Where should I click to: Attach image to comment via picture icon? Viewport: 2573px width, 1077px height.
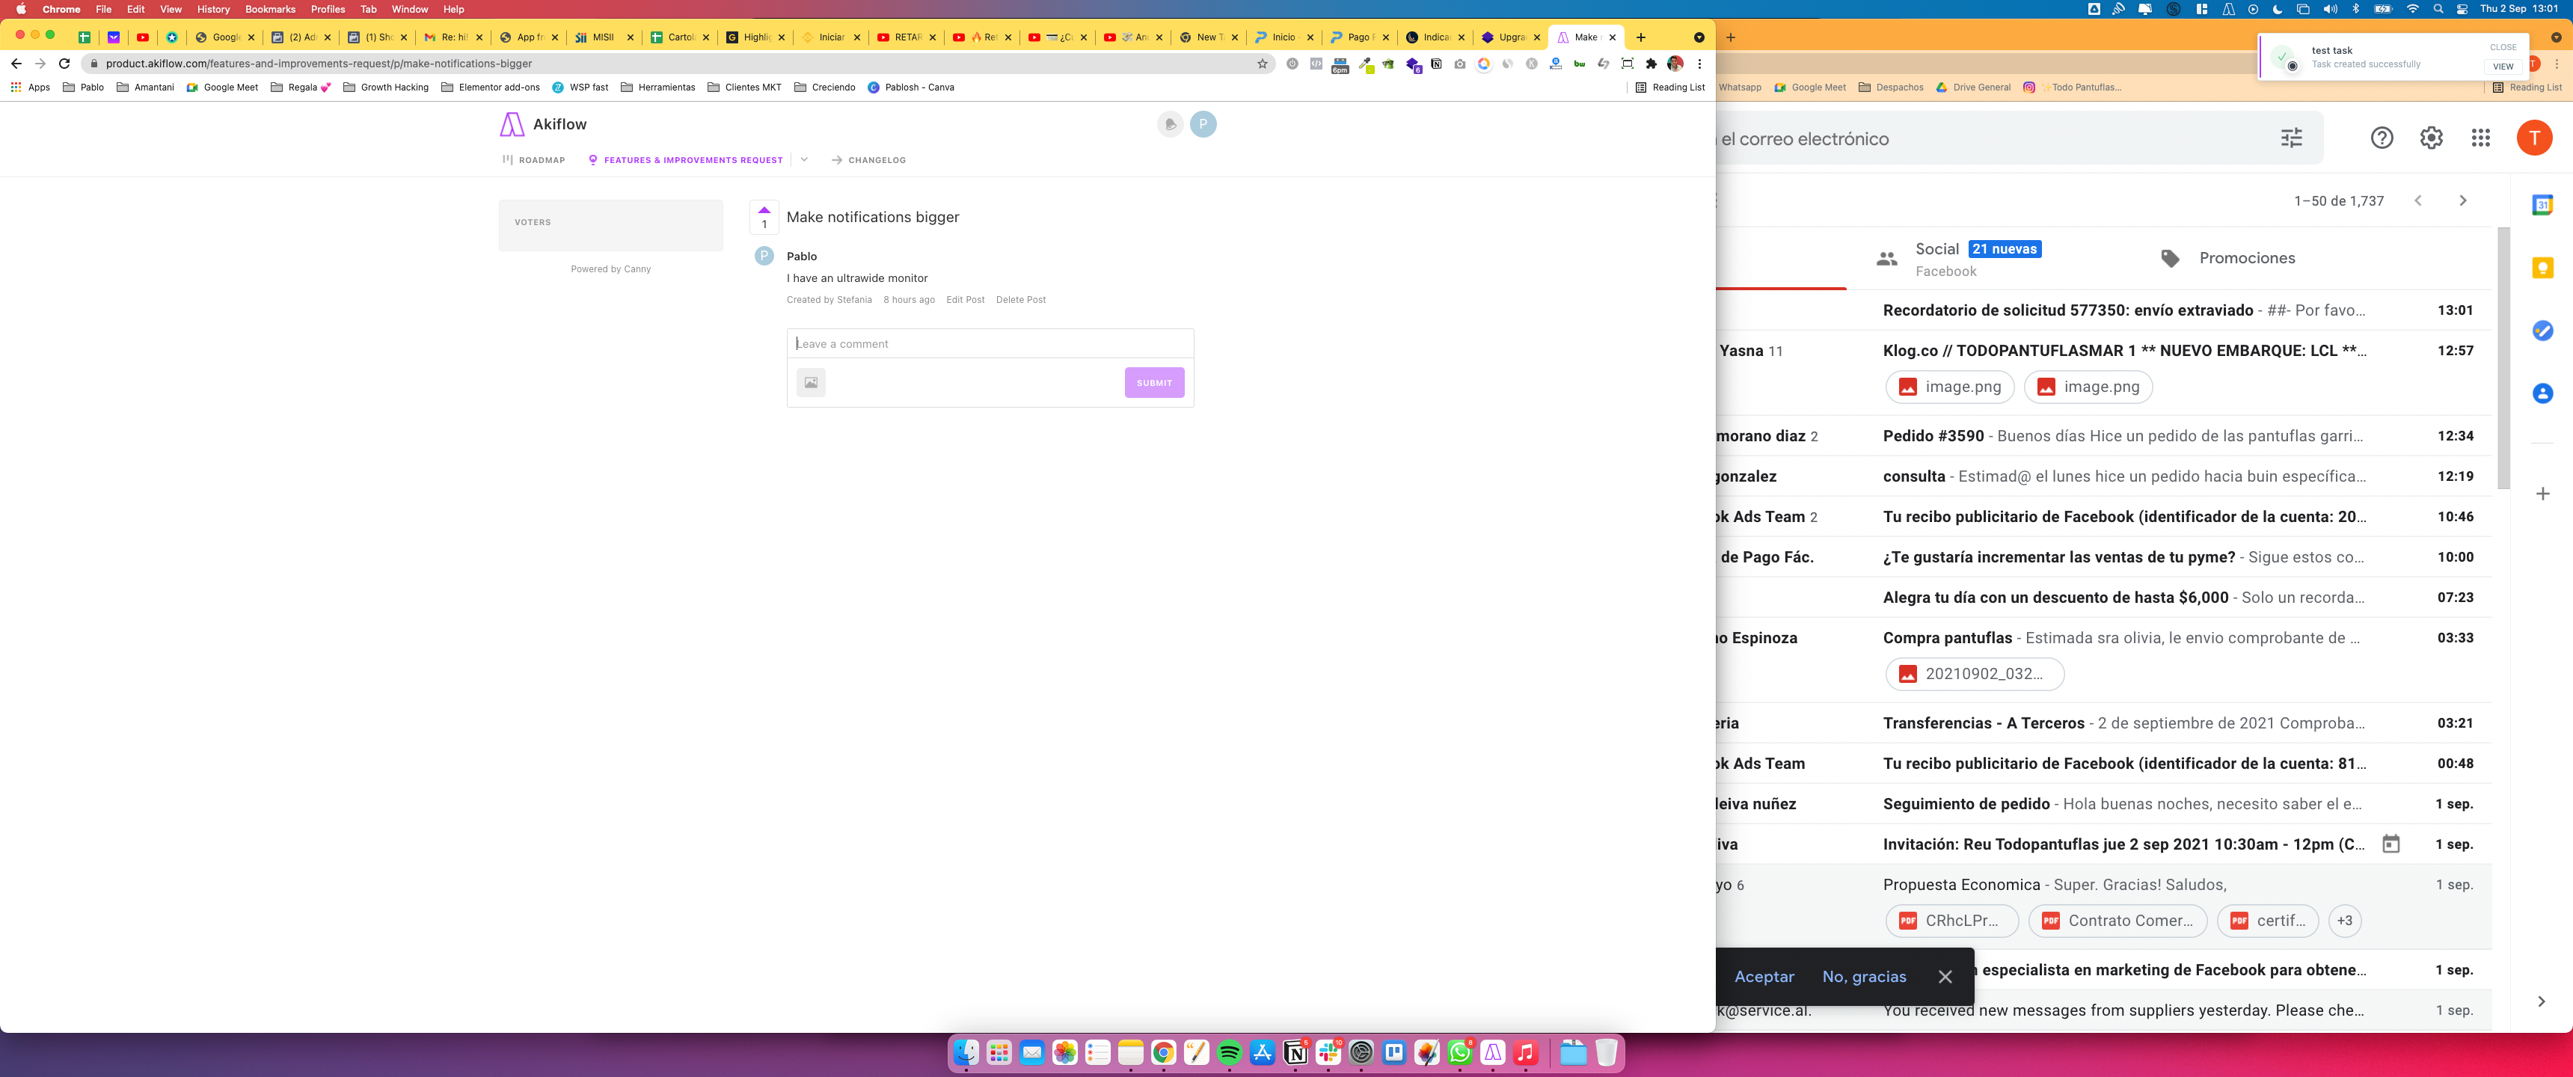[811, 383]
